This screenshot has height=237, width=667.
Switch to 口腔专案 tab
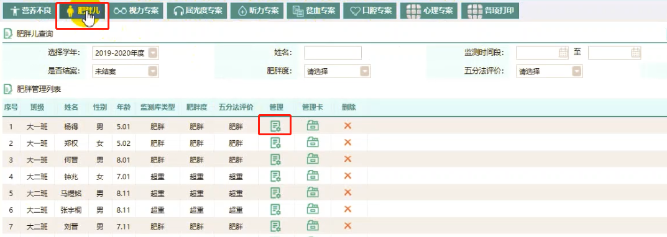(x=370, y=11)
